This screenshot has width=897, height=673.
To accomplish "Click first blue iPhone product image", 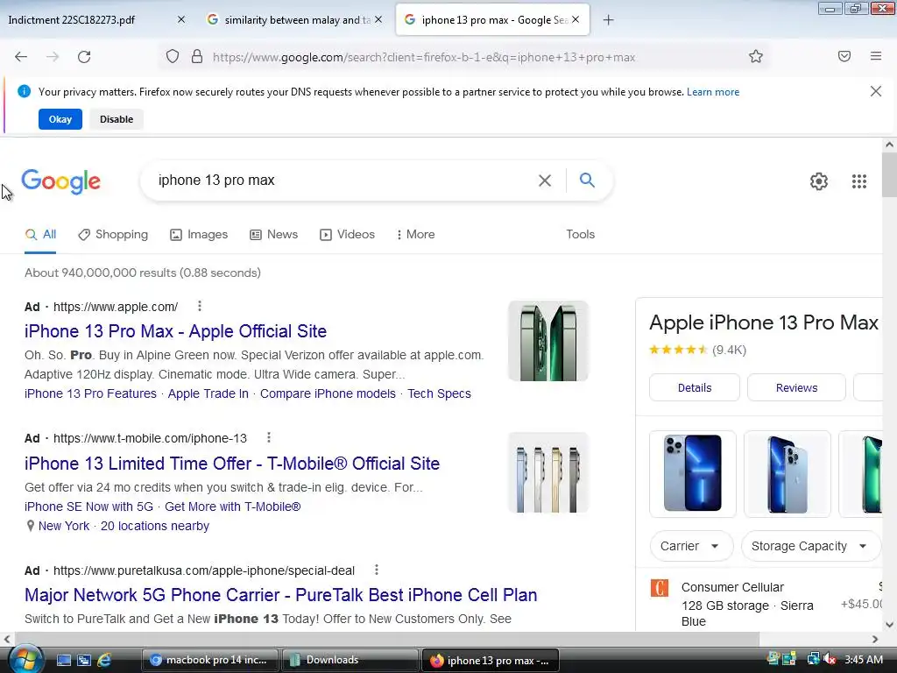I will pyautogui.click(x=693, y=474).
